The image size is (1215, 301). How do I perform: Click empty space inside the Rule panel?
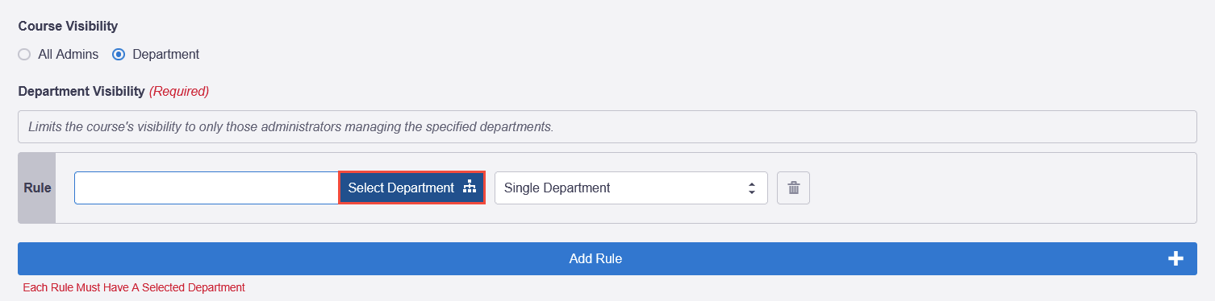tap(1000, 188)
